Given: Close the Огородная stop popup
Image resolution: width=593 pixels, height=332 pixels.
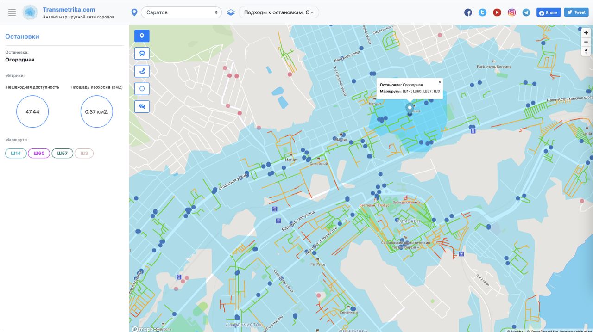Looking at the screenshot, I should tap(440, 82).
